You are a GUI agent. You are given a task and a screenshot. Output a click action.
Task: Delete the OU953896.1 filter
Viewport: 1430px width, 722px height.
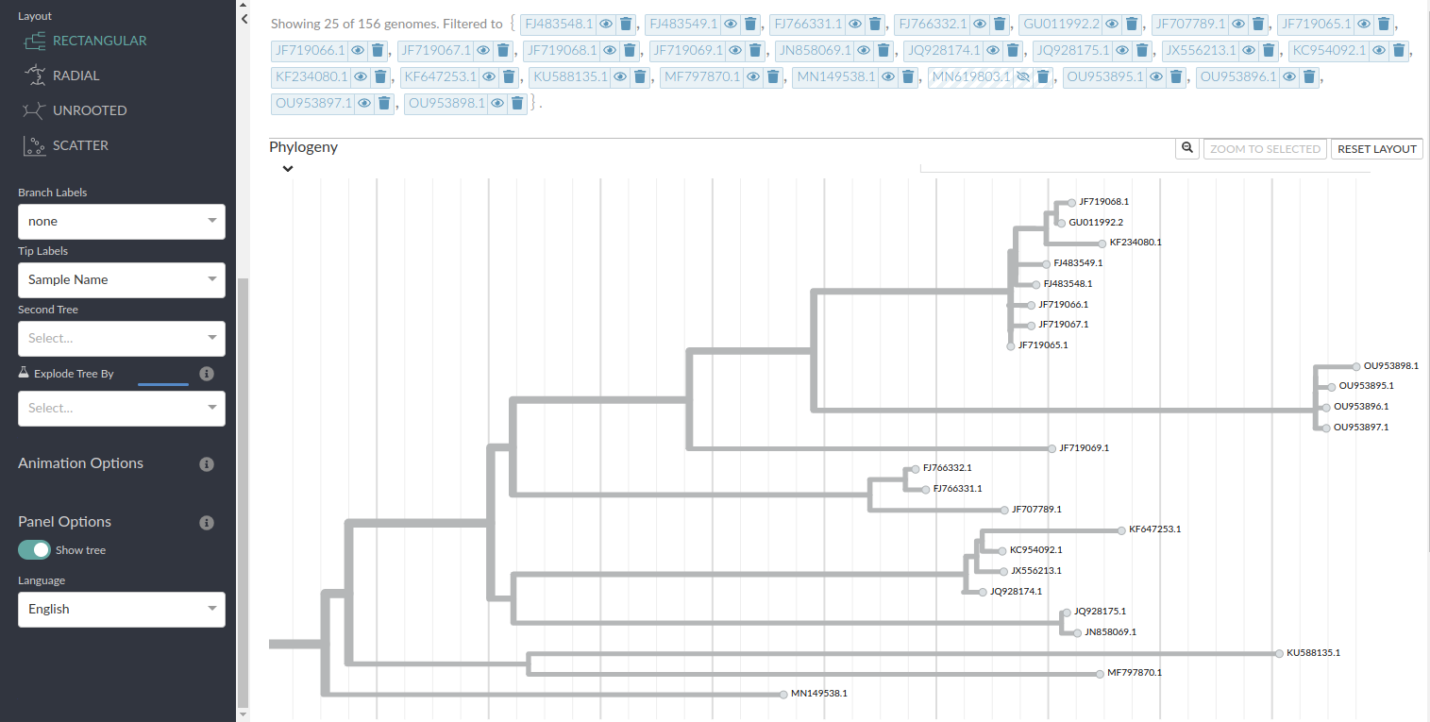click(1309, 76)
